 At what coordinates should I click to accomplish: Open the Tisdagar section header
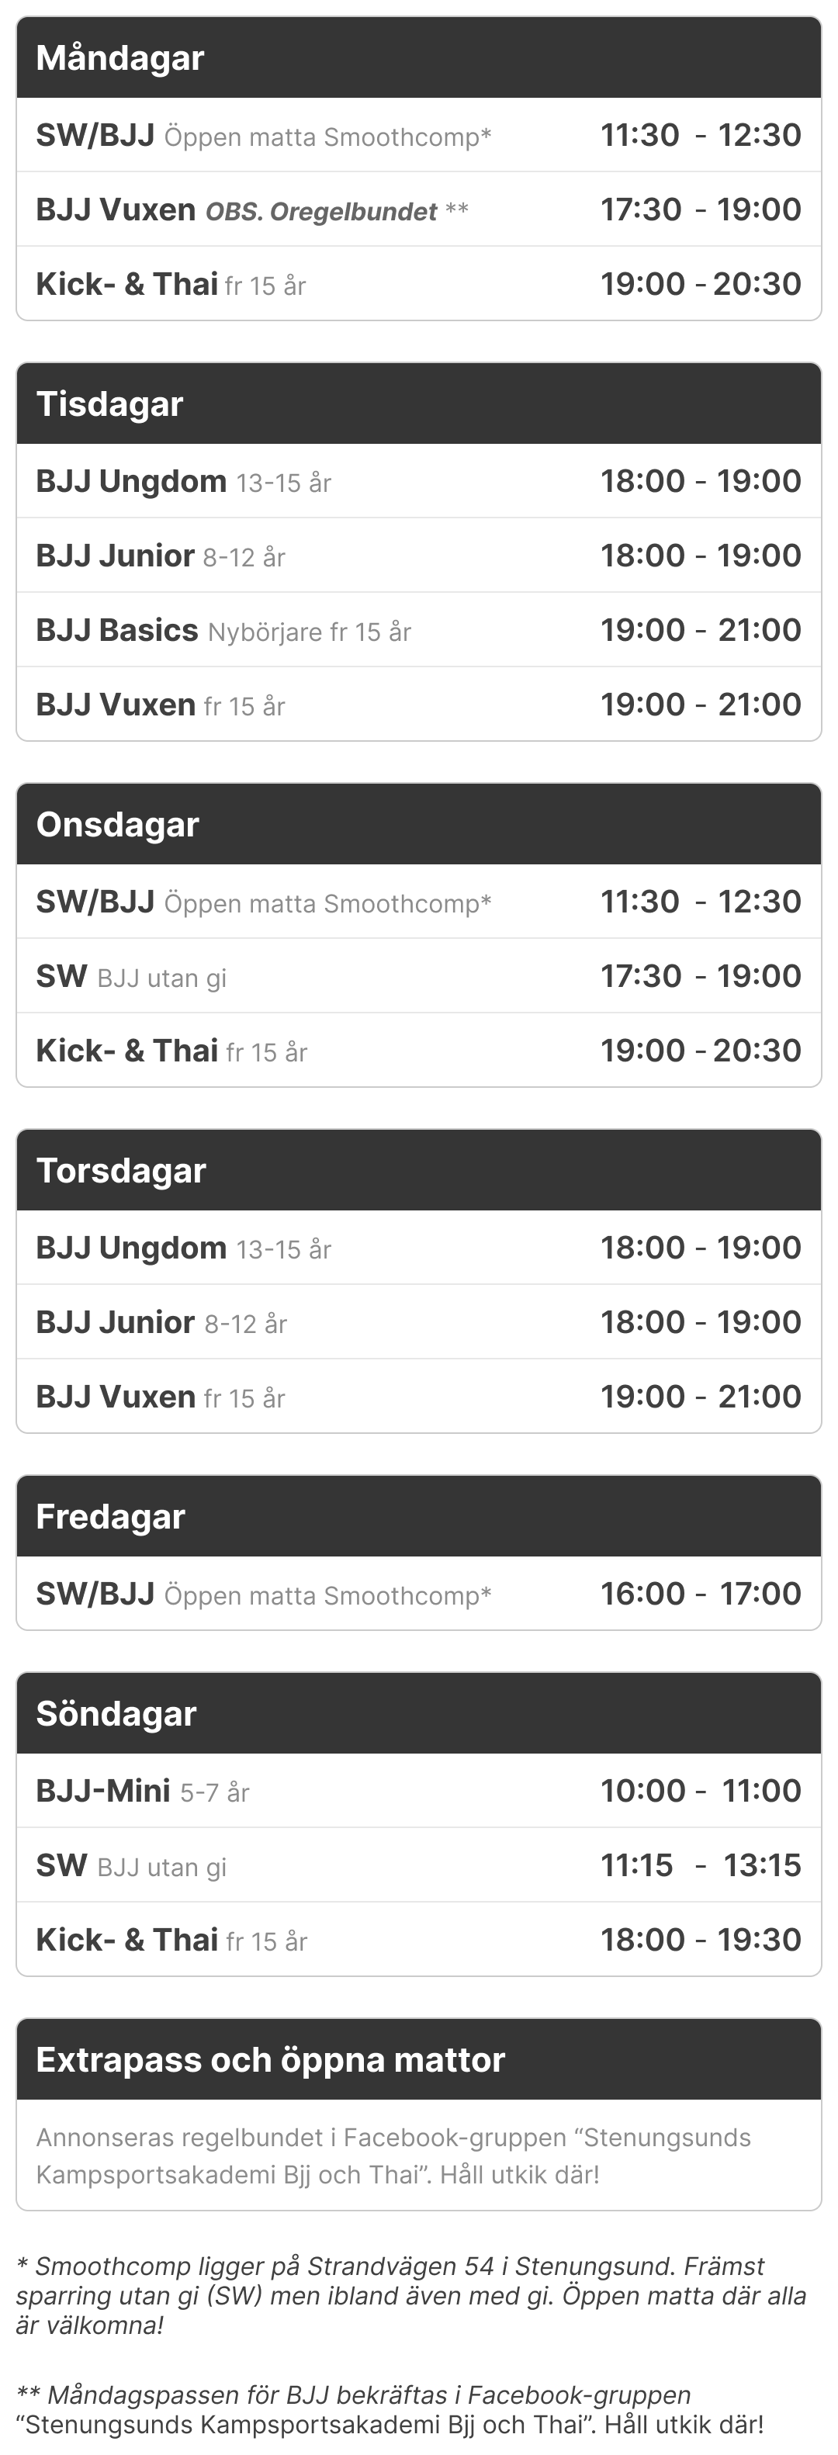click(417, 404)
